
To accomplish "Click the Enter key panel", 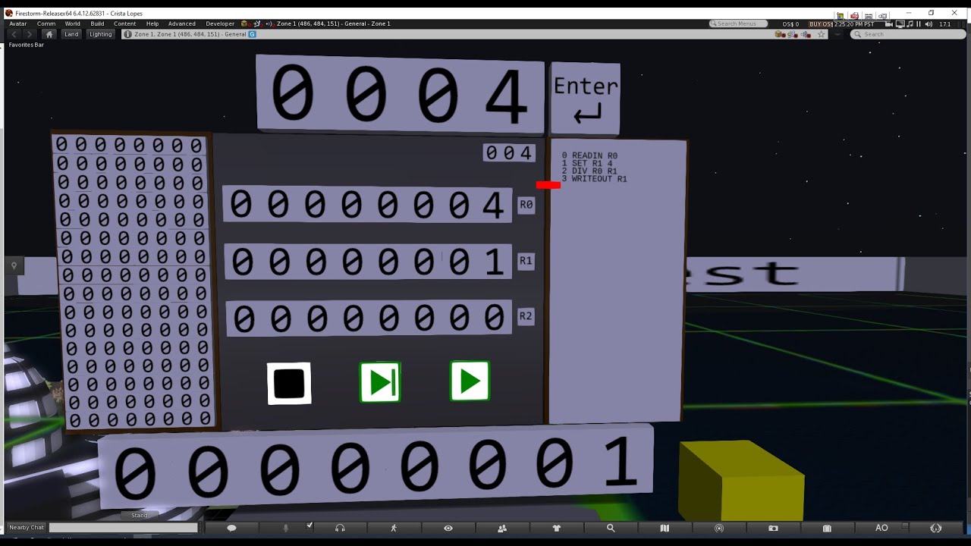I will (x=586, y=99).
